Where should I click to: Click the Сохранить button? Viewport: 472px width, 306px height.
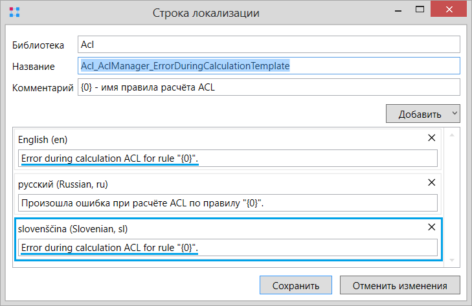[x=296, y=285]
